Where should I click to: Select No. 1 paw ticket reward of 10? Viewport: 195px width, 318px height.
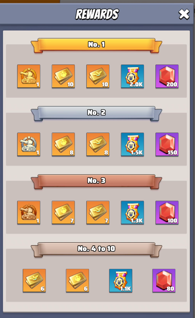(x=63, y=76)
